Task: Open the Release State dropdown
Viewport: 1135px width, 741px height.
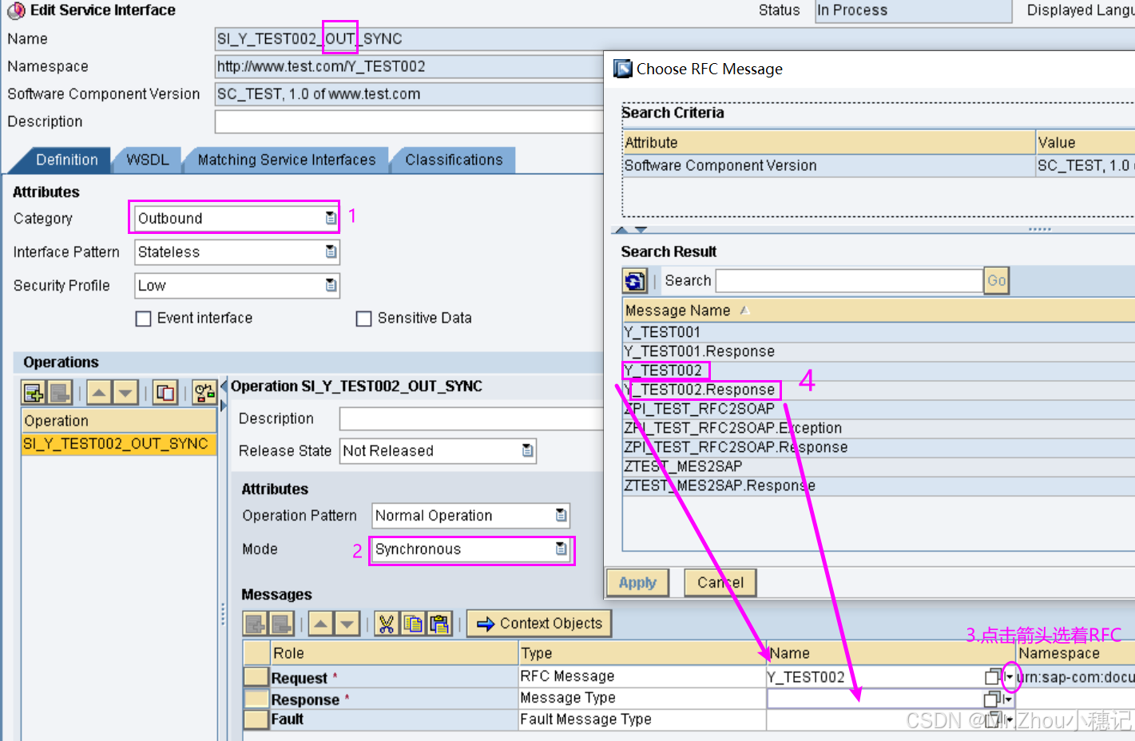Action: (526, 450)
